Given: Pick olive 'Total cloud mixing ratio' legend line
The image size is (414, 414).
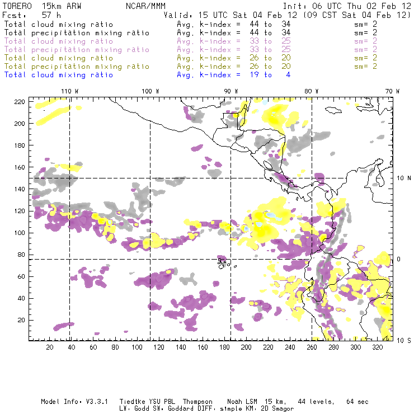Looking at the screenshot, I should [x=59, y=58].
